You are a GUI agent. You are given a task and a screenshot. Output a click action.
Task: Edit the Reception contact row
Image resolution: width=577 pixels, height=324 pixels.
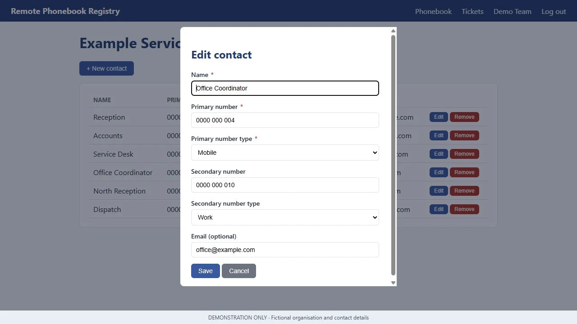pyautogui.click(x=439, y=117)
